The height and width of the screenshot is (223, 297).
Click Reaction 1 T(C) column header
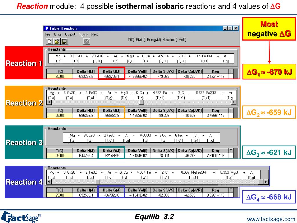(59, 71)
